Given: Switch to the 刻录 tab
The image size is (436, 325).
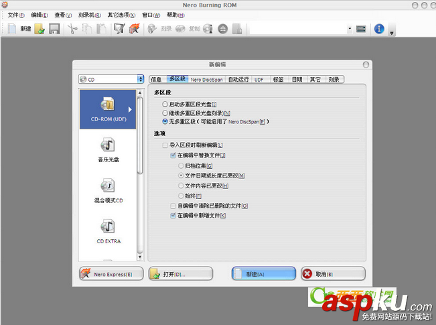Looking at the screenshot, I should point(334,79).
